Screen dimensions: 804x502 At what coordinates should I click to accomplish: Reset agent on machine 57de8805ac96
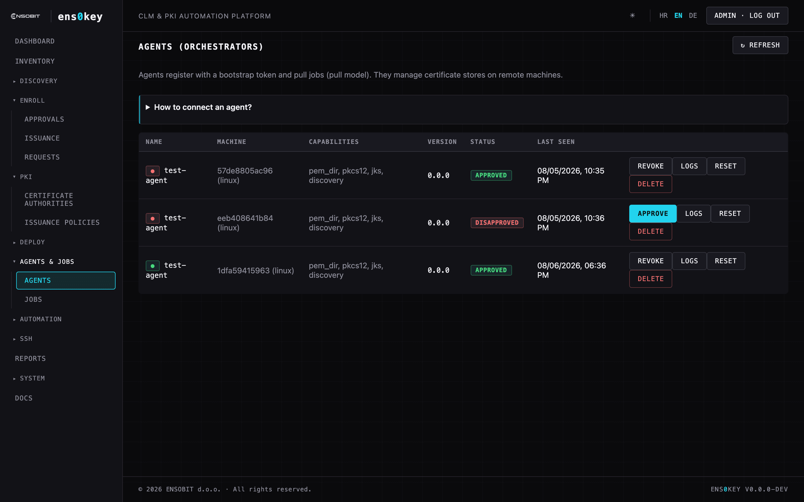coord(726,166)
